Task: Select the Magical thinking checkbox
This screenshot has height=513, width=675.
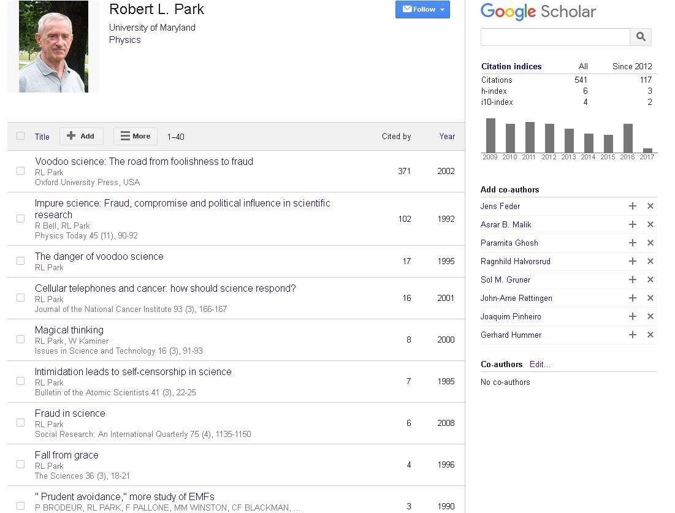Action: click(20, 340)
